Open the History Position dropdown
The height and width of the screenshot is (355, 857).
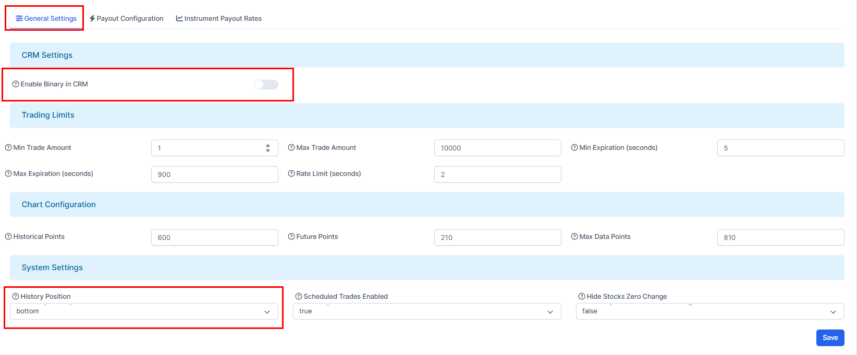(x=144, y=311)
